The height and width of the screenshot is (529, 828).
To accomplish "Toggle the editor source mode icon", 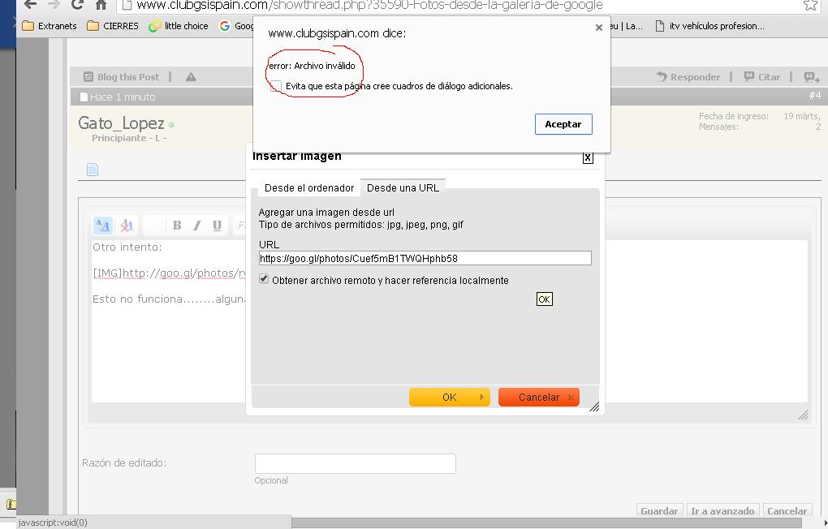I will [x=102, y=226].
